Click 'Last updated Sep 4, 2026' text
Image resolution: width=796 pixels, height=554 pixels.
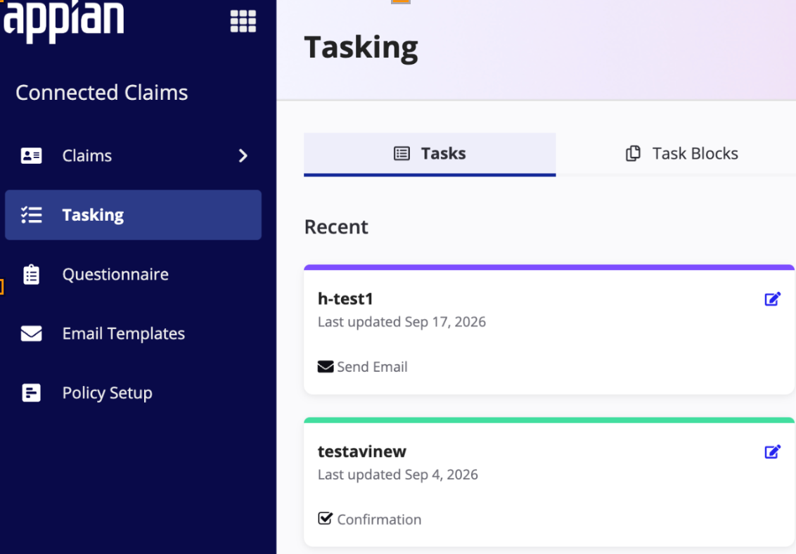[397, 475]
